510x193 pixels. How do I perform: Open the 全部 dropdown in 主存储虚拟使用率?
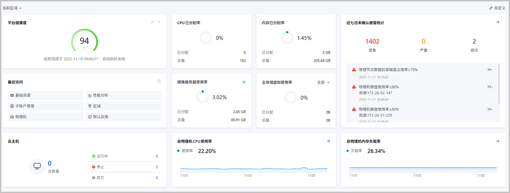pyautogui.click(x=323, y=82)
